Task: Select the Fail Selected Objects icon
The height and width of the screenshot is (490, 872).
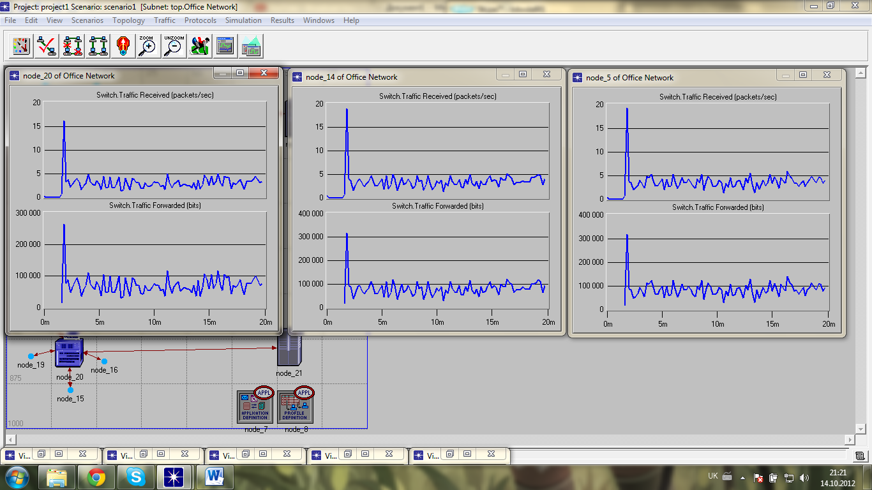Action: point(72,46)
